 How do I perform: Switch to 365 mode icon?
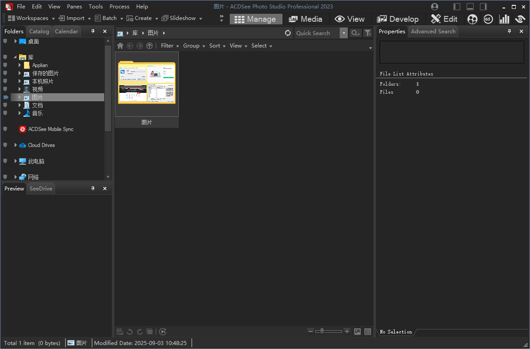[488, 19]
